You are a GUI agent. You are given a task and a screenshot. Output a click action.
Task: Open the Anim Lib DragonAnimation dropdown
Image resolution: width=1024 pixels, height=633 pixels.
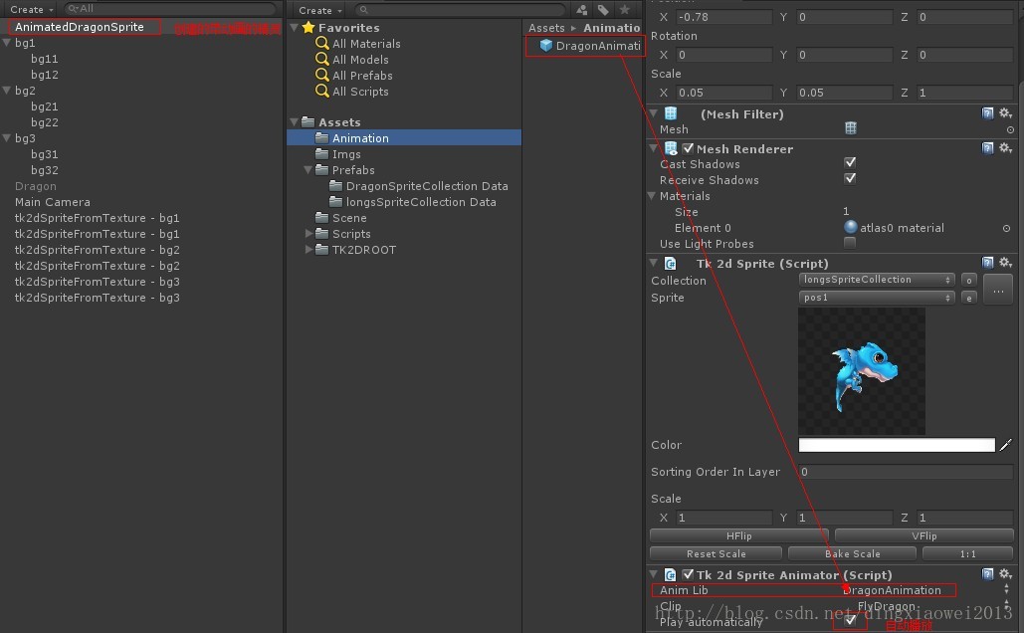[925, 590]
